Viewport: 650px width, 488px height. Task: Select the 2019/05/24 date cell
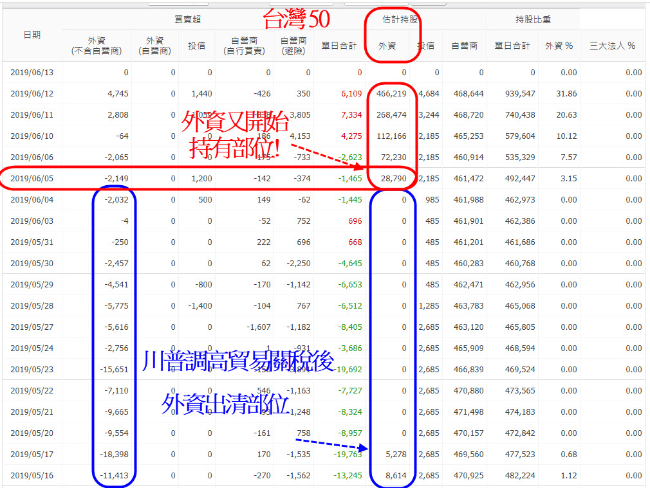(32, 348)
